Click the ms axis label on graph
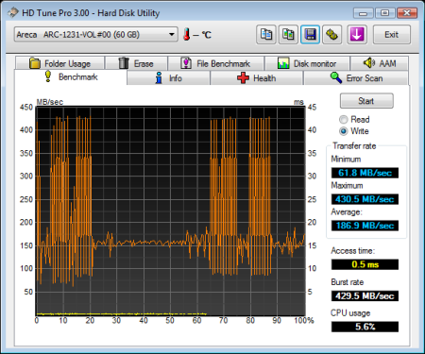The height and width of the screenshot is (354, 425). click(x=298, y=102)
